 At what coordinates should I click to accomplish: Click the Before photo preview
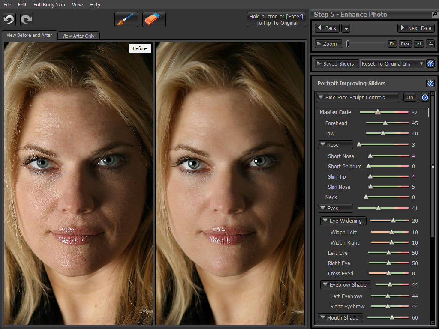[x=78, y=184]
